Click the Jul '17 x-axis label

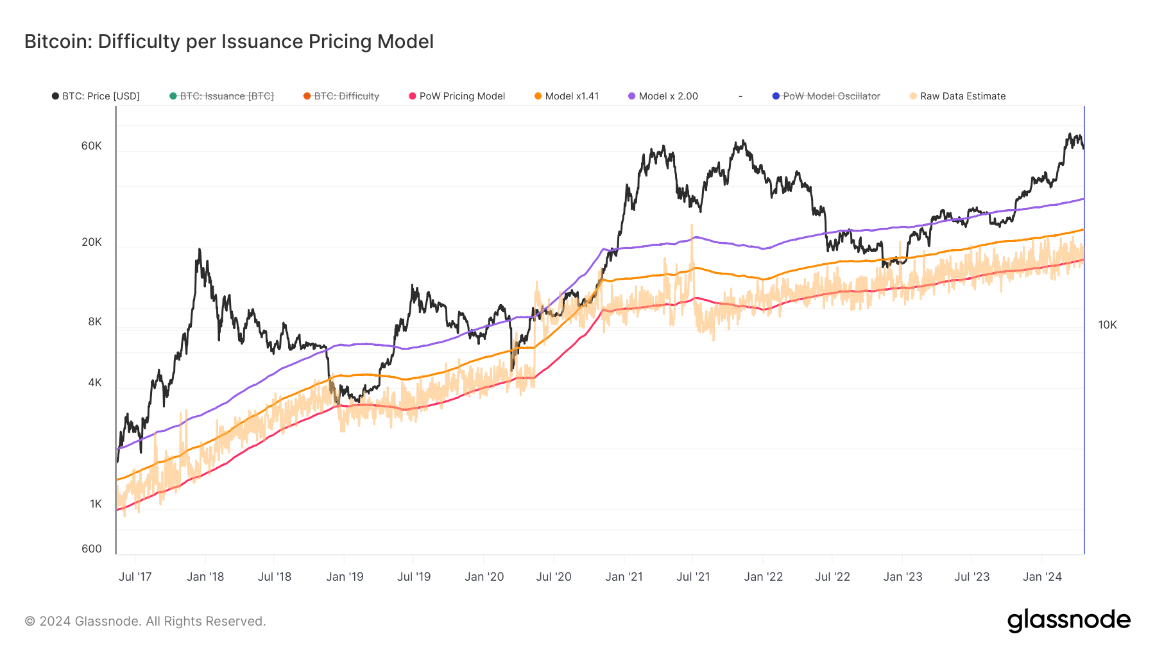pyautogui.click(x=135, y=577)
